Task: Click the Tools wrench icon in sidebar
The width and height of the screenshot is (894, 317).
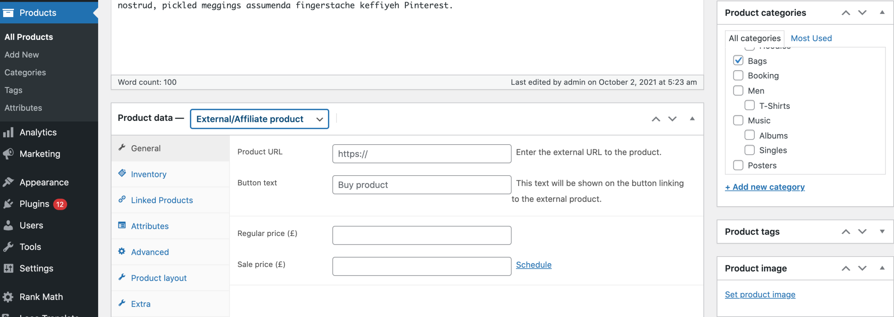Action: tap(8, 247)
